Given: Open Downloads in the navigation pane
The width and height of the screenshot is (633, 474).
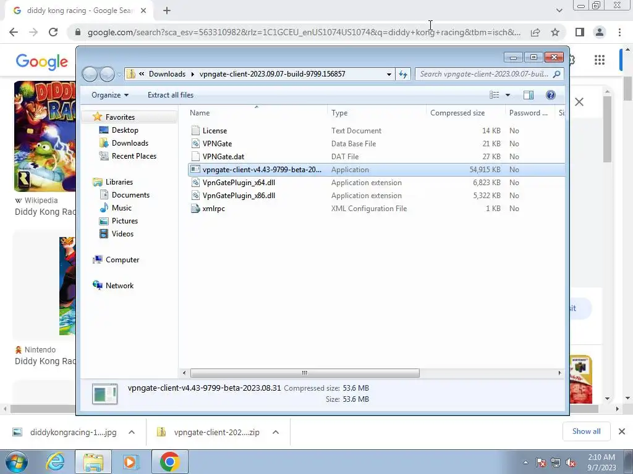Looking at the screenshot, I should 130,143.
